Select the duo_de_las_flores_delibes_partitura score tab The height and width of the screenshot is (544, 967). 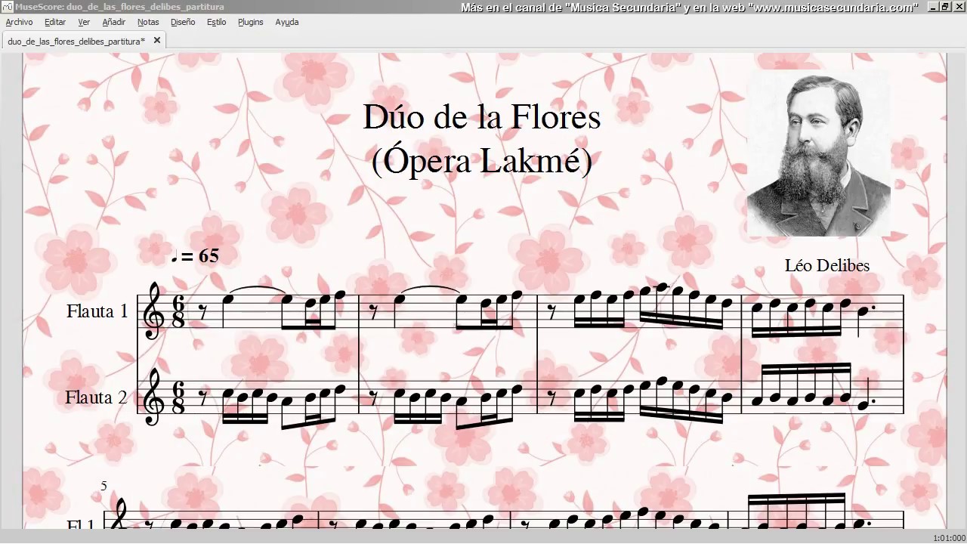coord(76,41)
